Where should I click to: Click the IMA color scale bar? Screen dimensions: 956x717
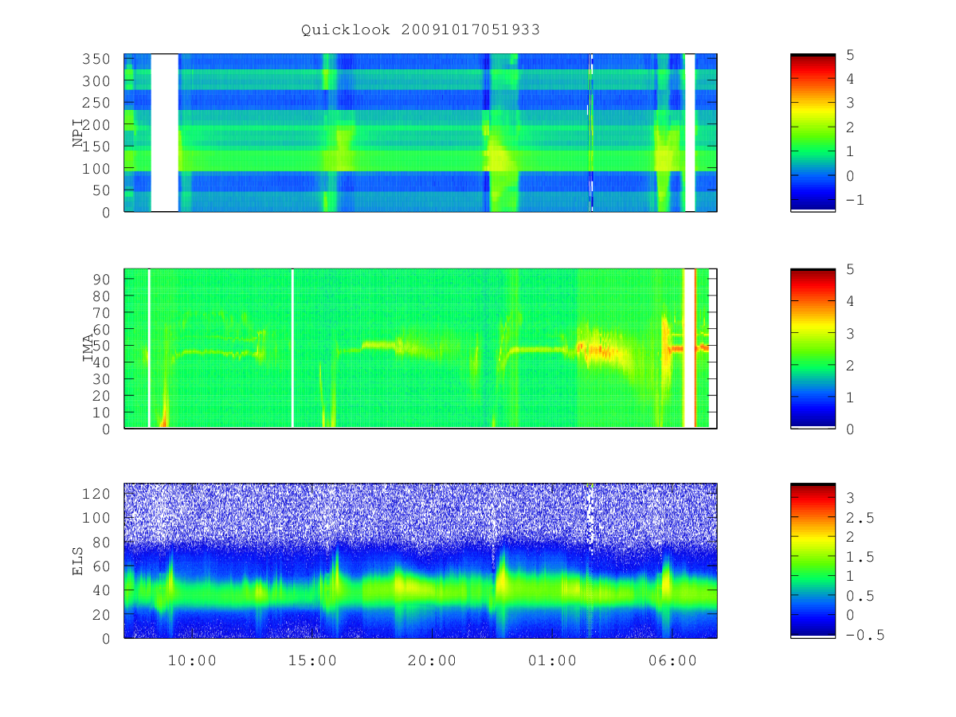[x=813, y=348]
